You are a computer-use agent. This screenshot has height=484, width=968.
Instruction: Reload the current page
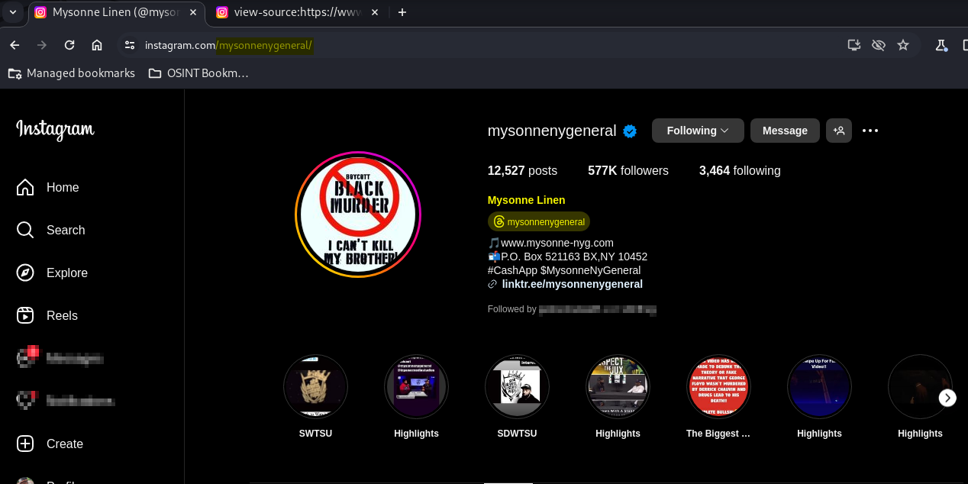tap(69, 45)
